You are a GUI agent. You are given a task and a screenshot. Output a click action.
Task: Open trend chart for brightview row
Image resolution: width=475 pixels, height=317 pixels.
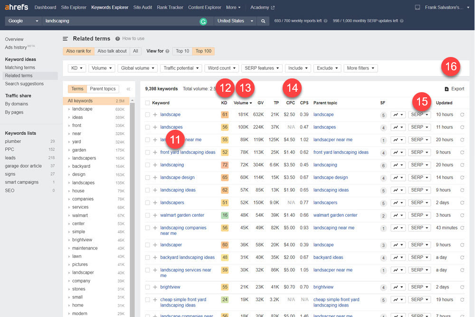398,287
